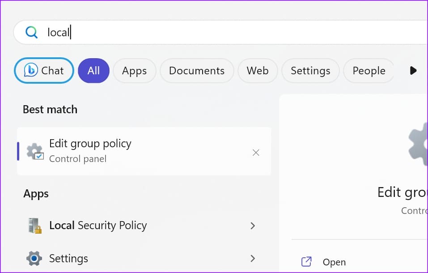Click the Edit group policy gear icon
This screenshot has width=428, height=273.
pos(35,151)
